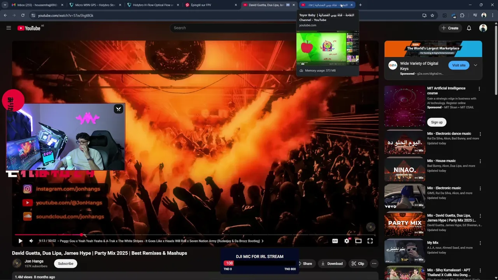Screen dimensions: 498x280
Task: Toggle subtitles with CC button
Action: click(x=335, y=241)
